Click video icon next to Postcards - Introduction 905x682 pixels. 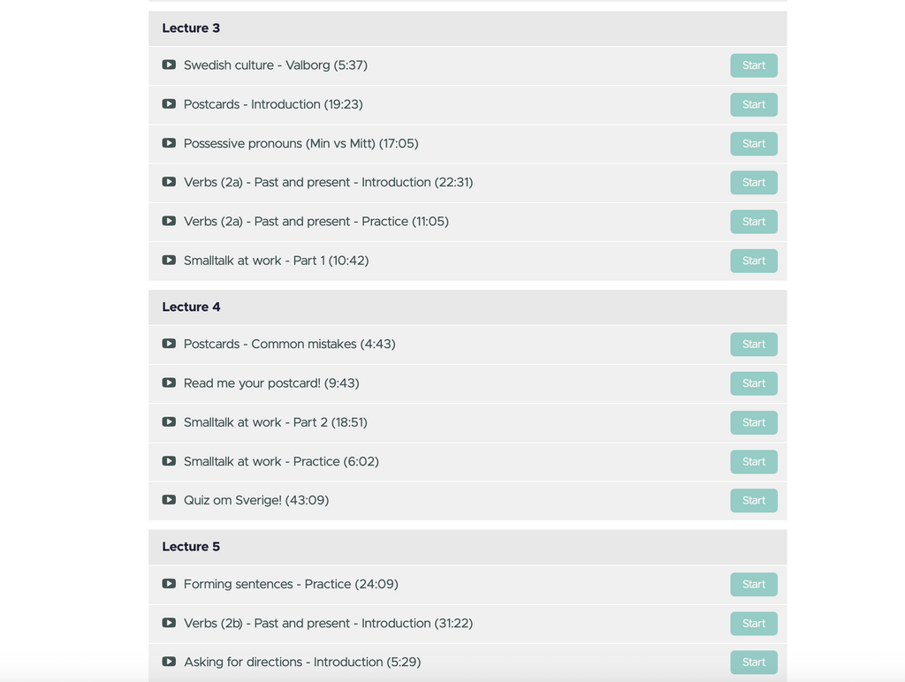click(169, 104)
